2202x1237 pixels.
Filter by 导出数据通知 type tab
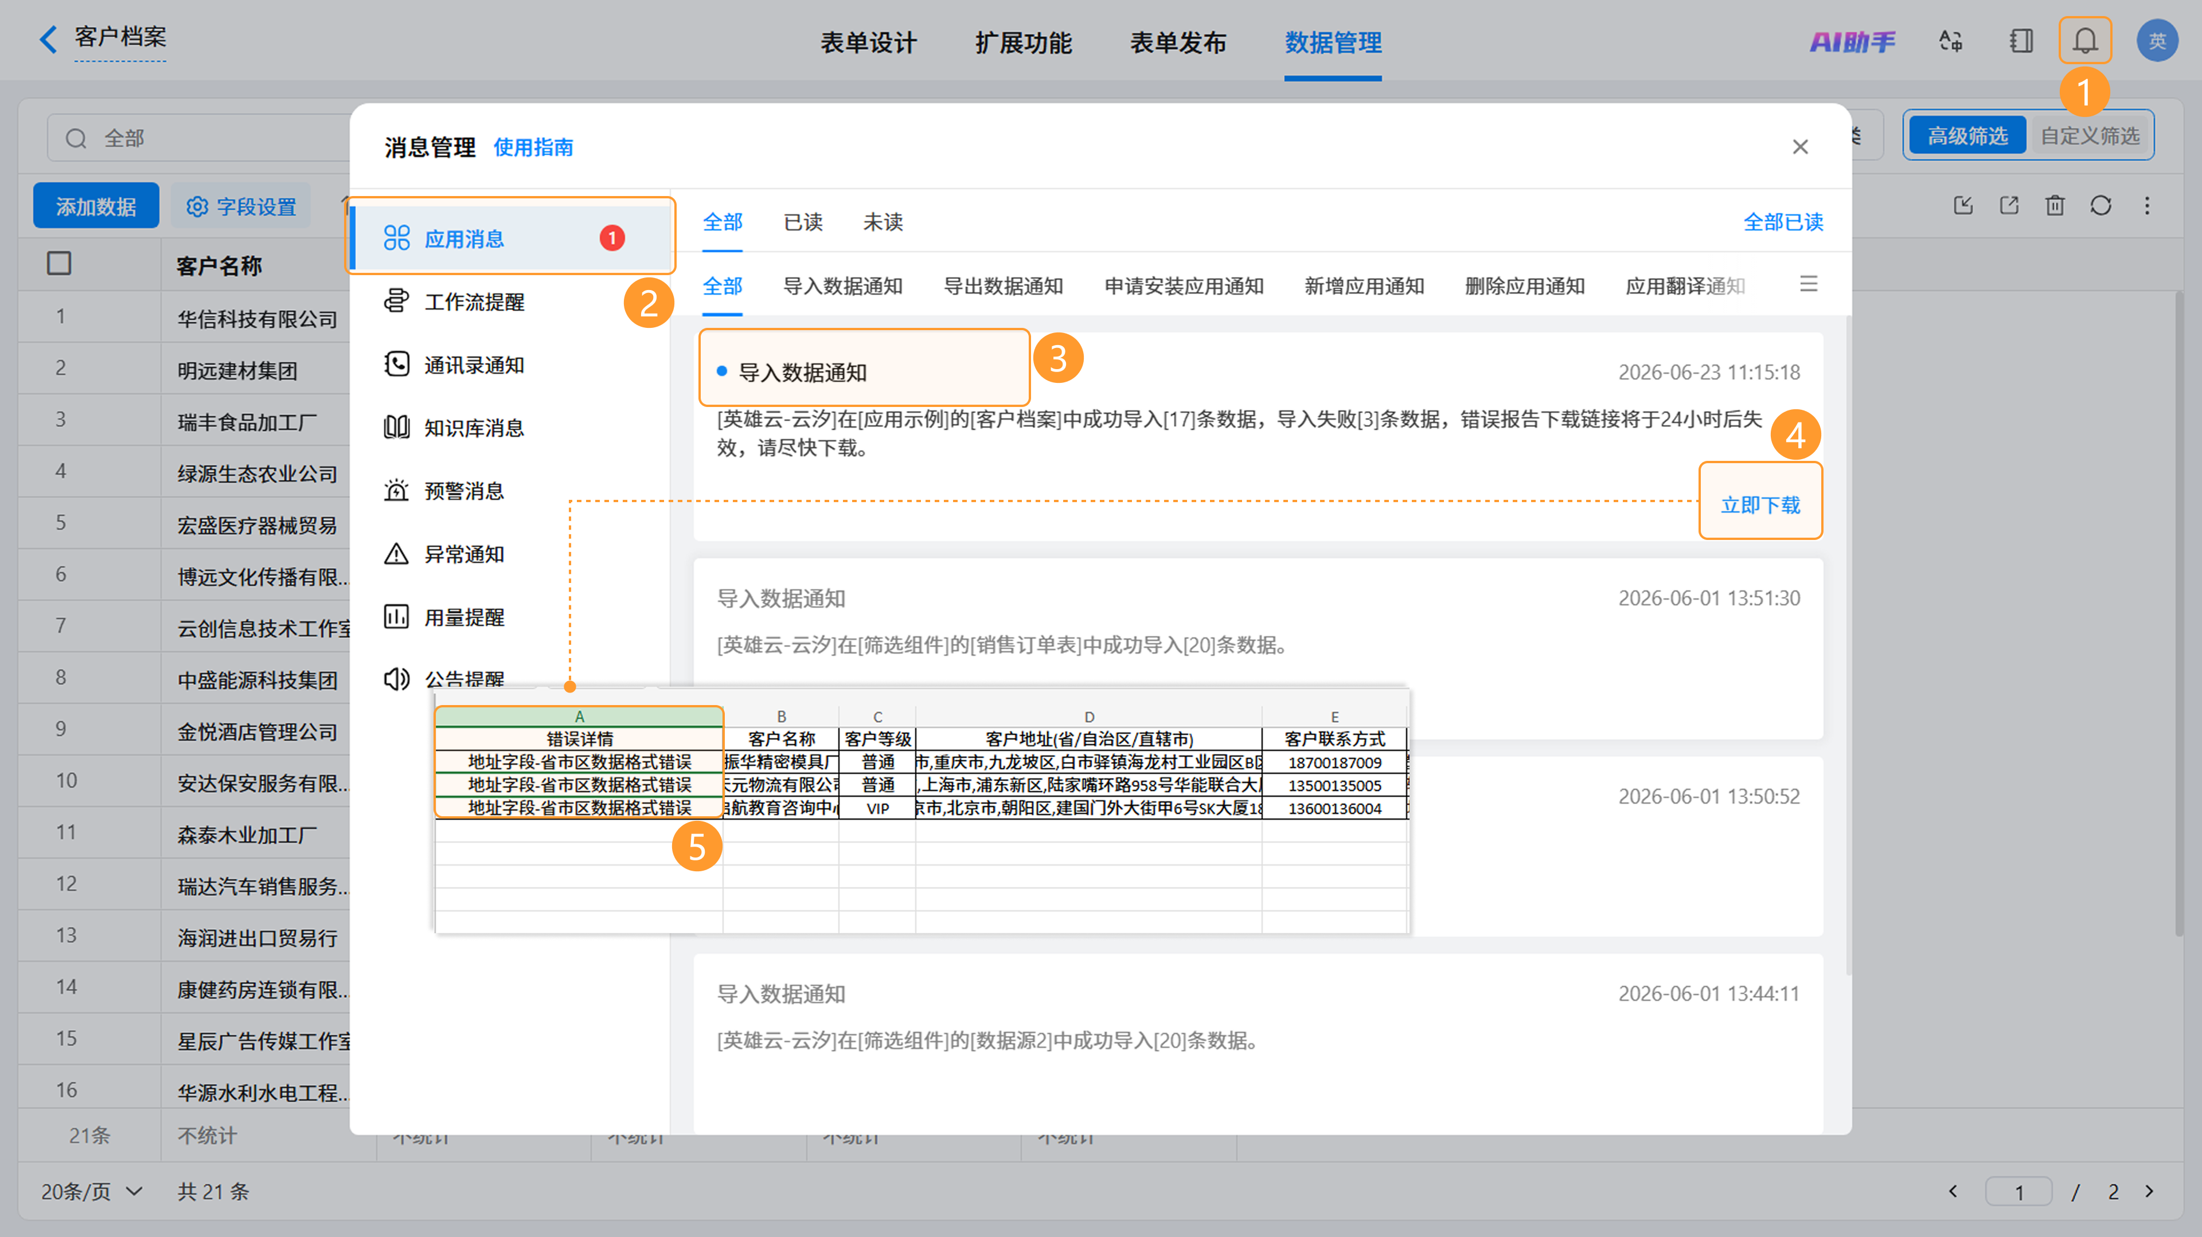1003,286
